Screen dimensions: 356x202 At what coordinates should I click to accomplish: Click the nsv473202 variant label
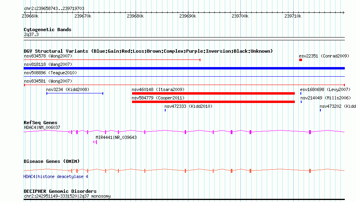[338, 106]
